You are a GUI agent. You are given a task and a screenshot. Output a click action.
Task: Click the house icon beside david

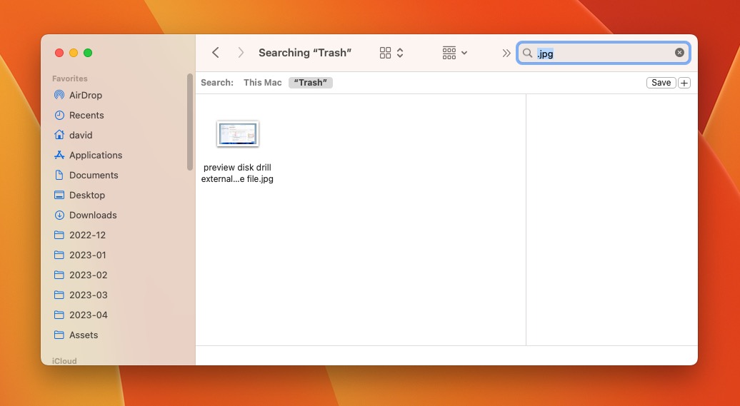coord(59,135)
